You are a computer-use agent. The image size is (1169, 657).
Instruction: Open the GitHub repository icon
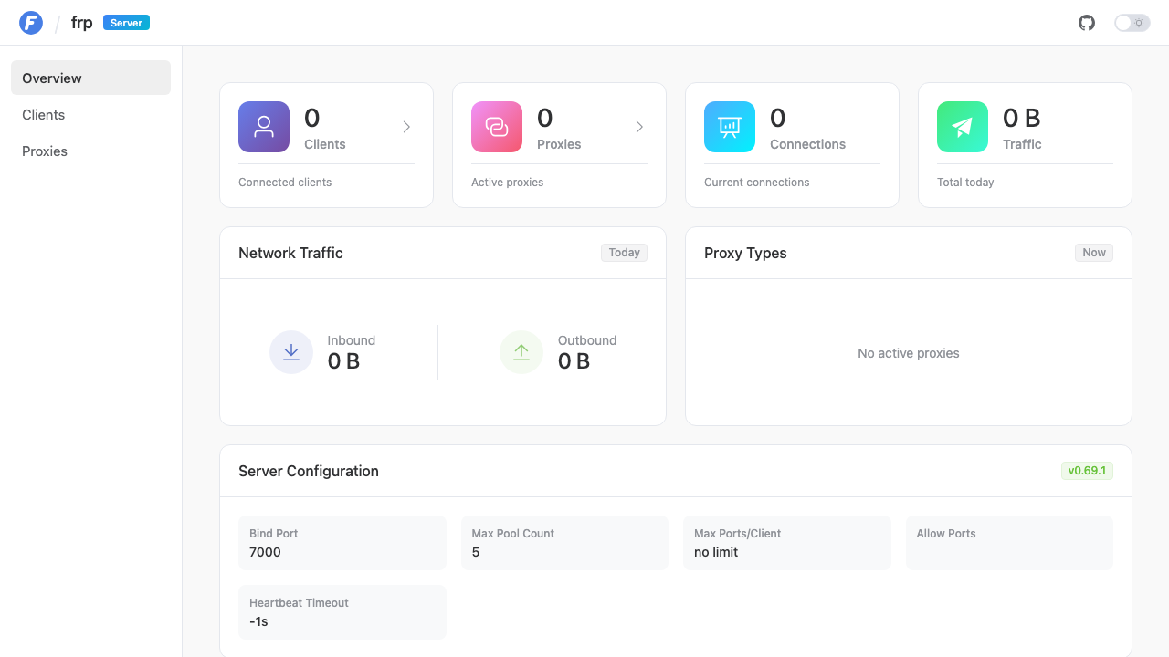click(1087, 23)
